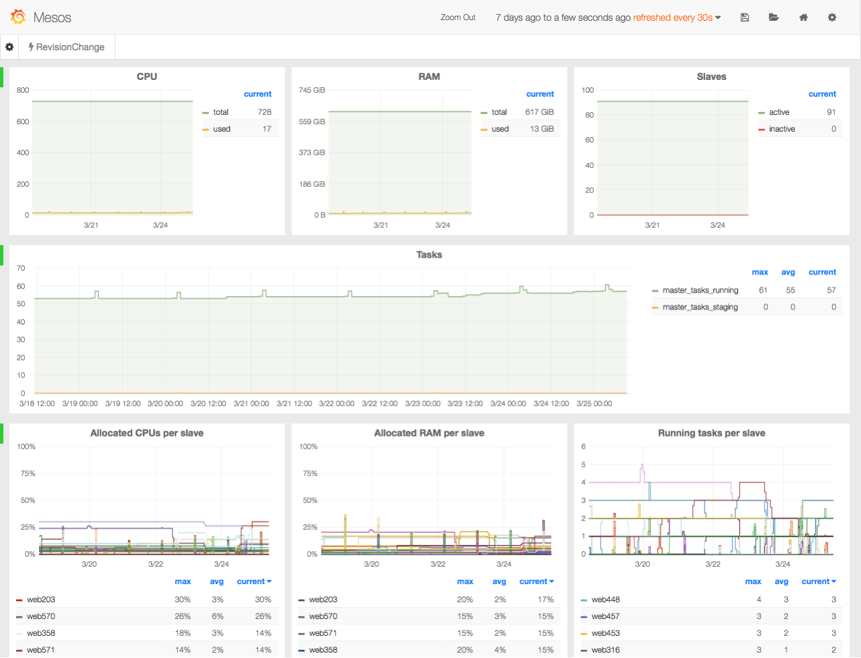Viewport: 861px width, 658px height.
Task: Toggle total series in CPU legend
Action: coord(221,112)
